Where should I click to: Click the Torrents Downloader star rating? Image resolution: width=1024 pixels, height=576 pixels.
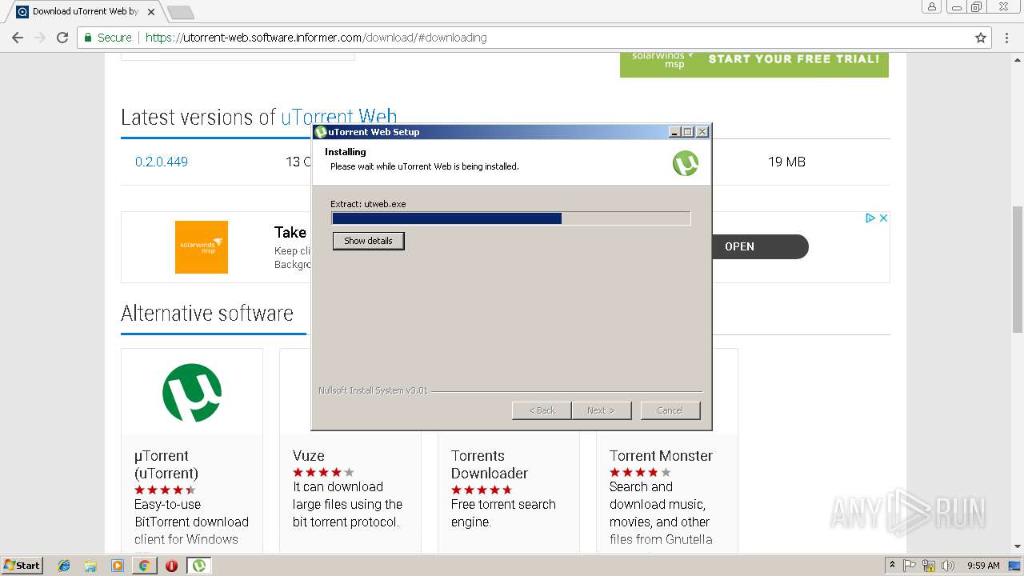[482, 490]
